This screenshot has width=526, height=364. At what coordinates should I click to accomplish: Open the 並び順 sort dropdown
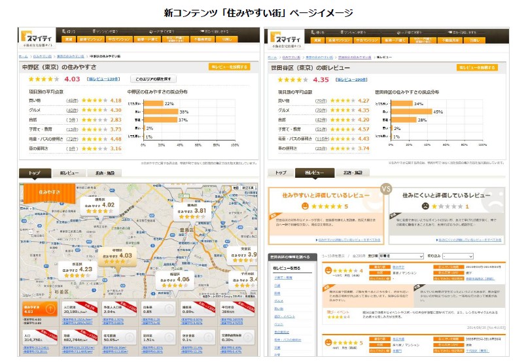click(x=401, y=256)
